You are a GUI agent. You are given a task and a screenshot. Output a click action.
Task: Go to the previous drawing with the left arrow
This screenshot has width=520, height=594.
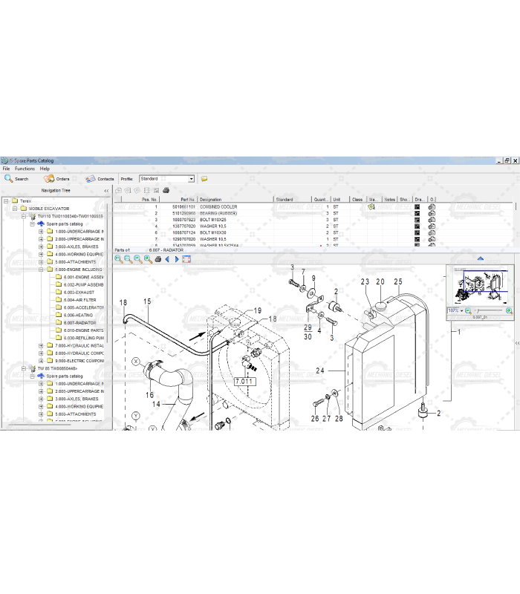point(167,259)
